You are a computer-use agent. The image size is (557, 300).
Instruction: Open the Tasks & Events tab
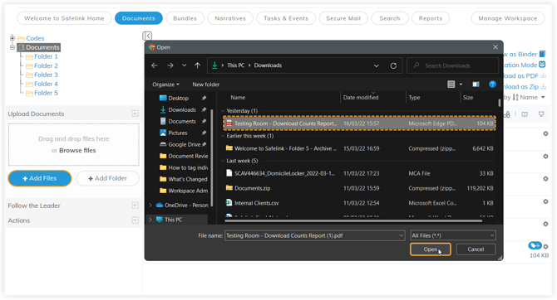click(x=286, y=18)
